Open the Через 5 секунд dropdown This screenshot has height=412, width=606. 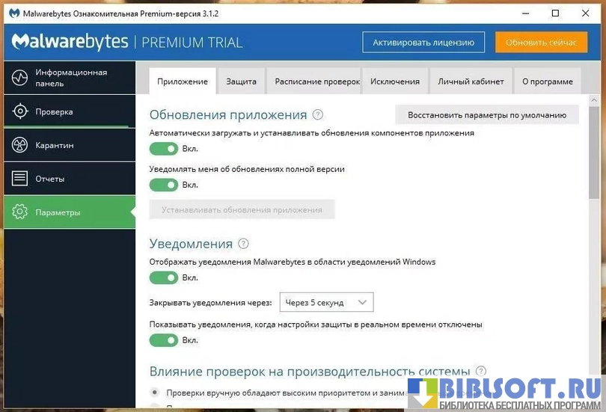click(326, 302)
